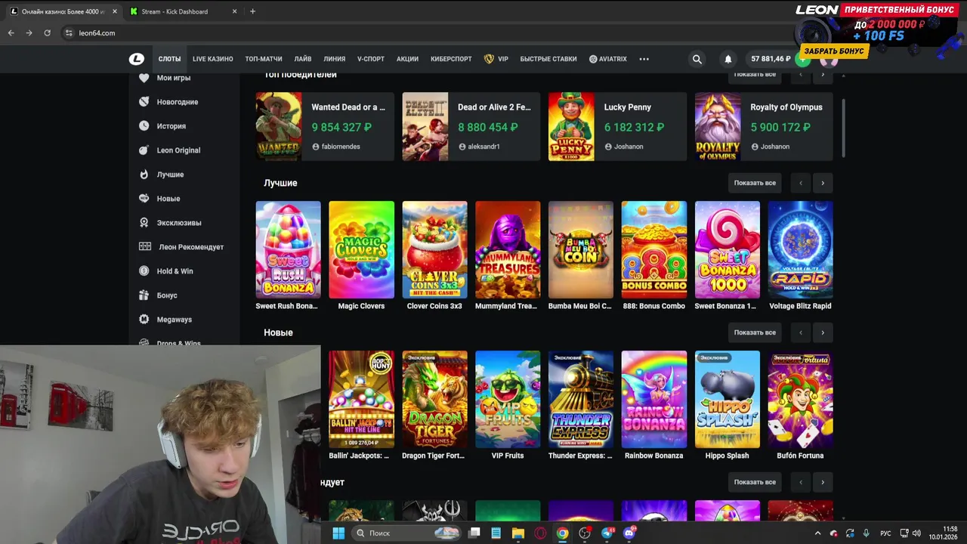Advance the lowest carousel with right chevron

(x=823, y=482)
